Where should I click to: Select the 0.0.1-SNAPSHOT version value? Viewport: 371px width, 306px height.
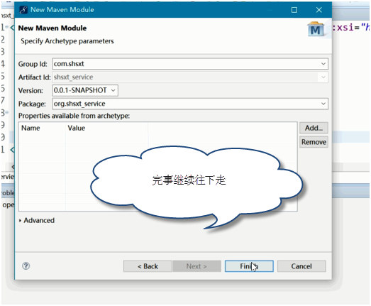point(80,90)
